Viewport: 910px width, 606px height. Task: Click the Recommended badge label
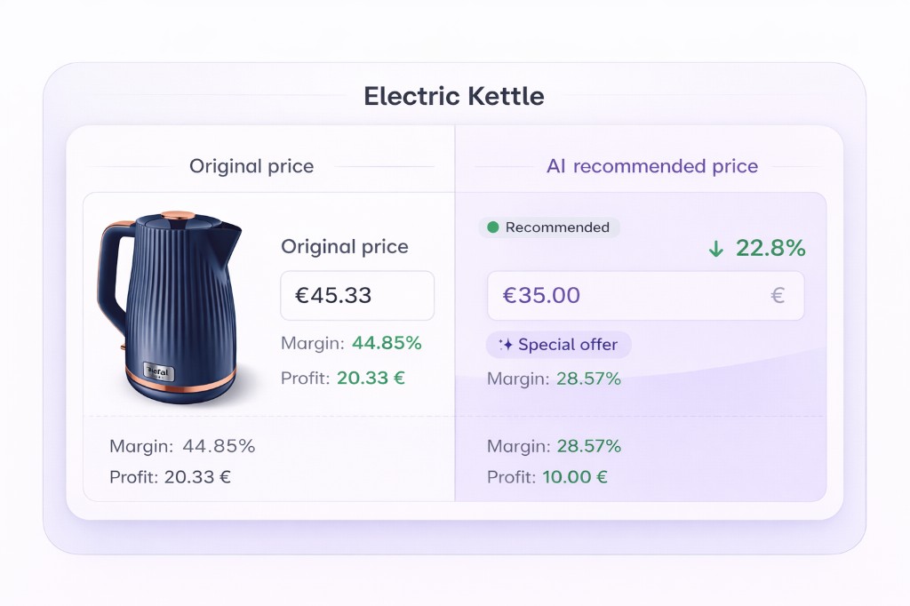(x=556, y=227)
